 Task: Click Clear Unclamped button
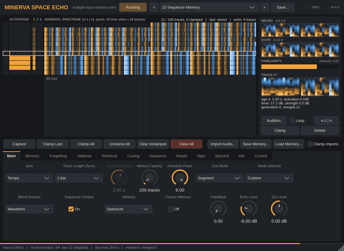click(153, 144)
